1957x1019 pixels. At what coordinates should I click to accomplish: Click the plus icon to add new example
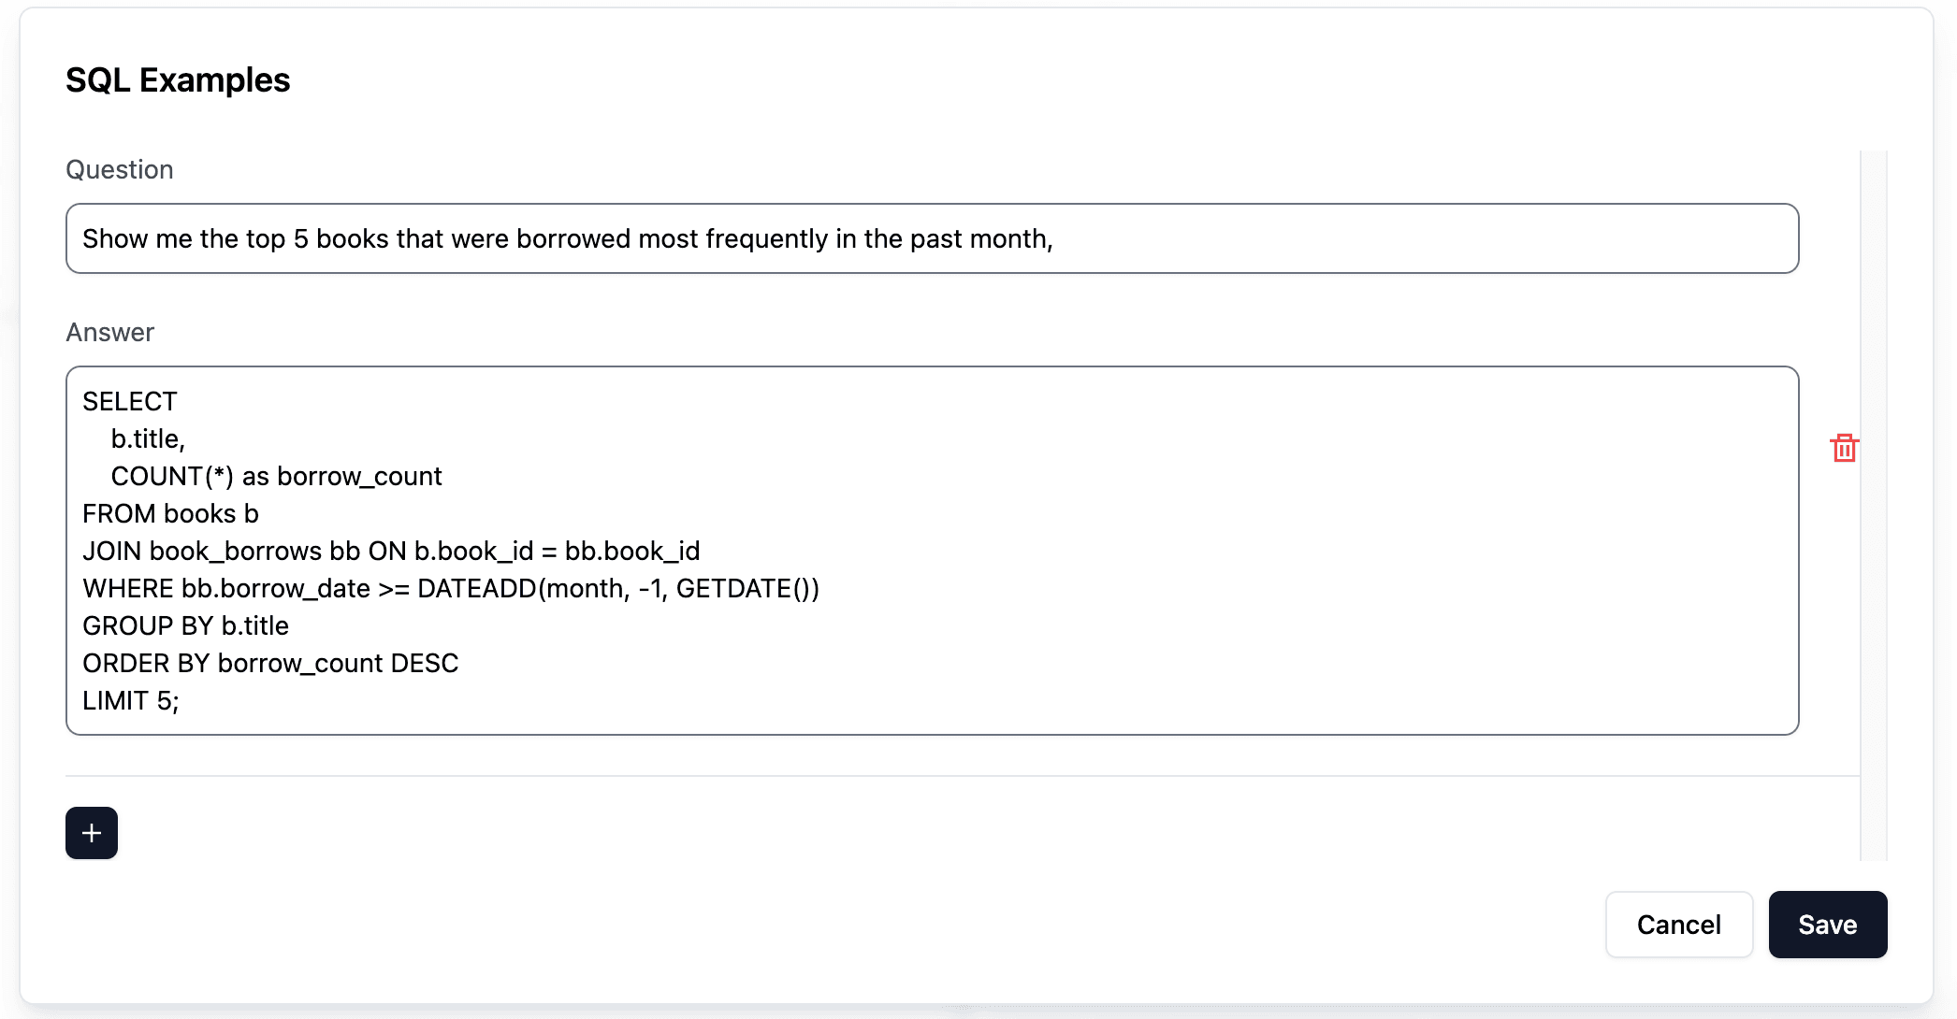(x=91, y=832)
